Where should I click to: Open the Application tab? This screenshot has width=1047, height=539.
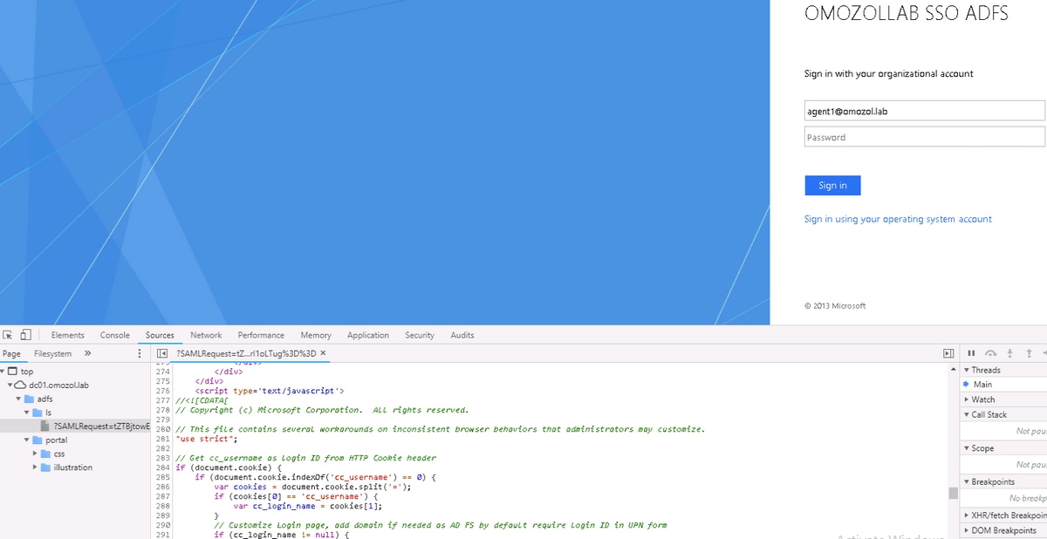pyautogui.click(x=368, y=335)
